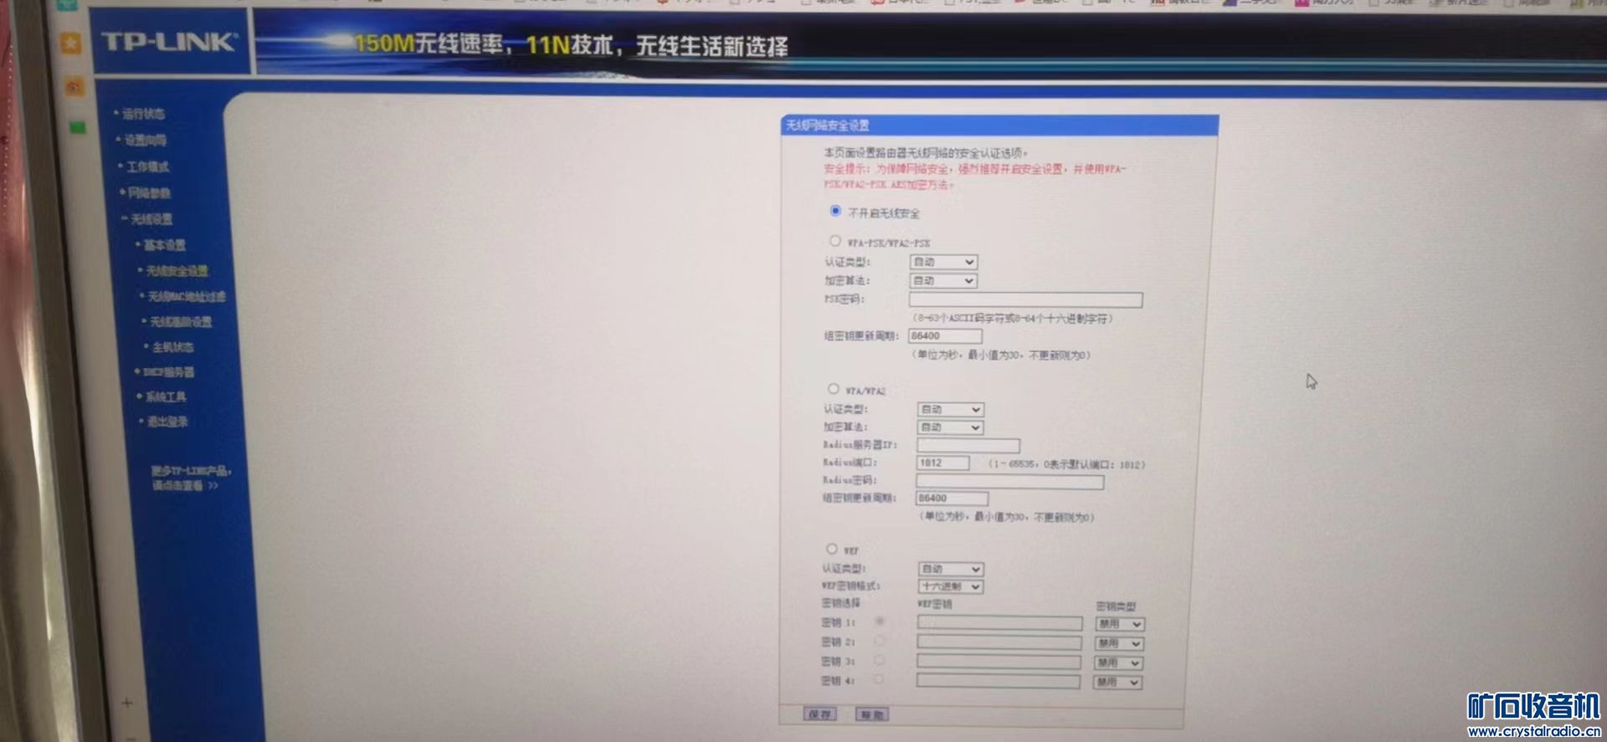This screenshot has height=742, width=1607.
Task: Click the Radius端口 field showing 1812
Action: click(x=943, y=463)
